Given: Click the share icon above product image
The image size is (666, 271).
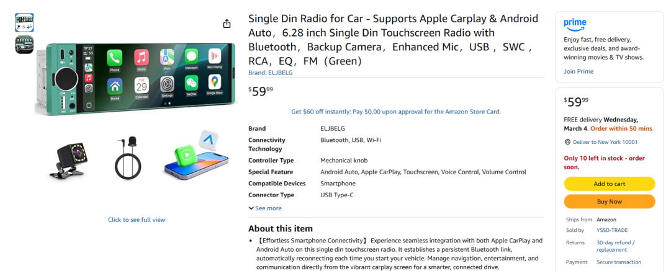Looking at the screenshot, I should point(227,24).
